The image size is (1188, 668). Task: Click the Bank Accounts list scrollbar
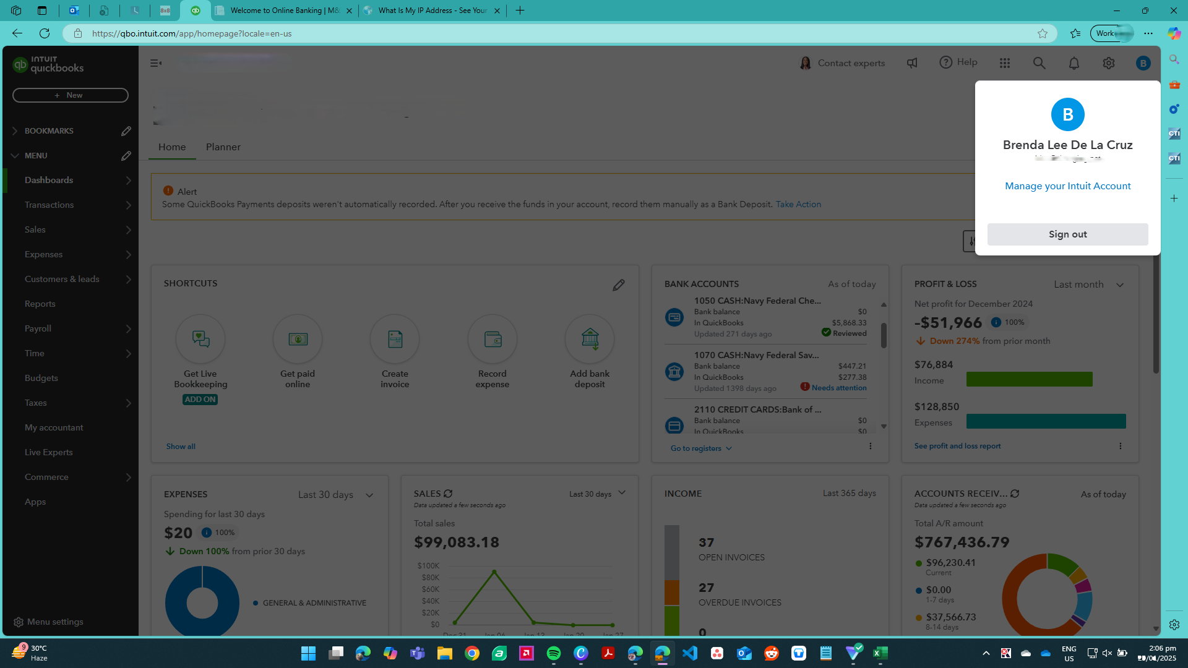(x=884, y=335)
